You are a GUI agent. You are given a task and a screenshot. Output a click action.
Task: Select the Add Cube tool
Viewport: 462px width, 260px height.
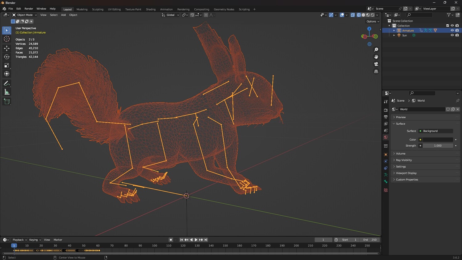point(6,101)
